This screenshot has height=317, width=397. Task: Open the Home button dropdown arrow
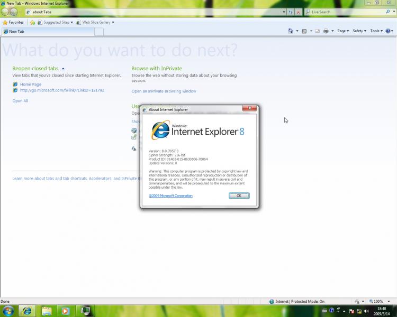tap(297, 31)
